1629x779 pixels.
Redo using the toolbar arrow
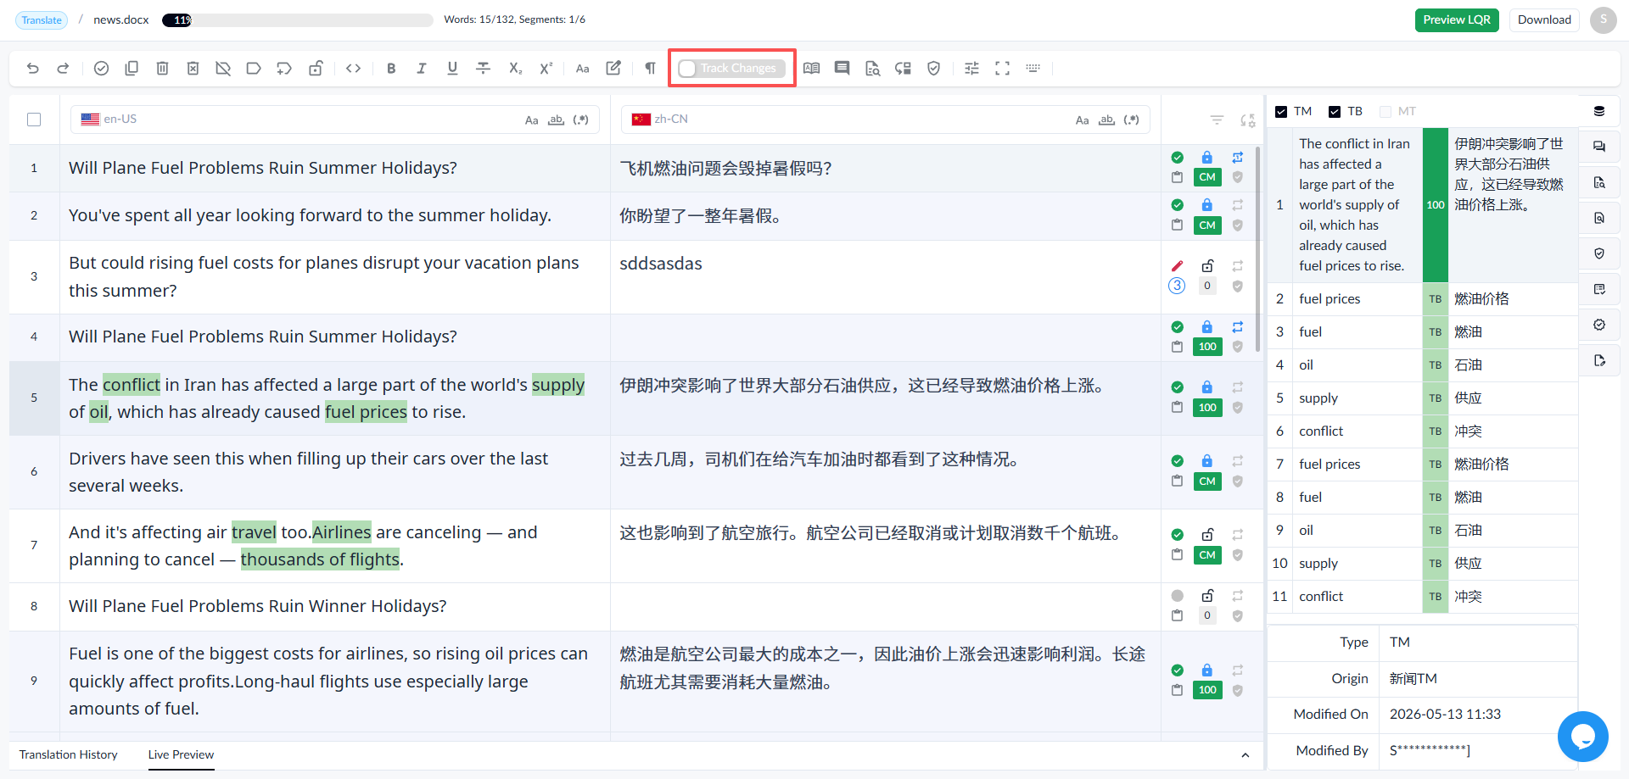pos(63,68)
